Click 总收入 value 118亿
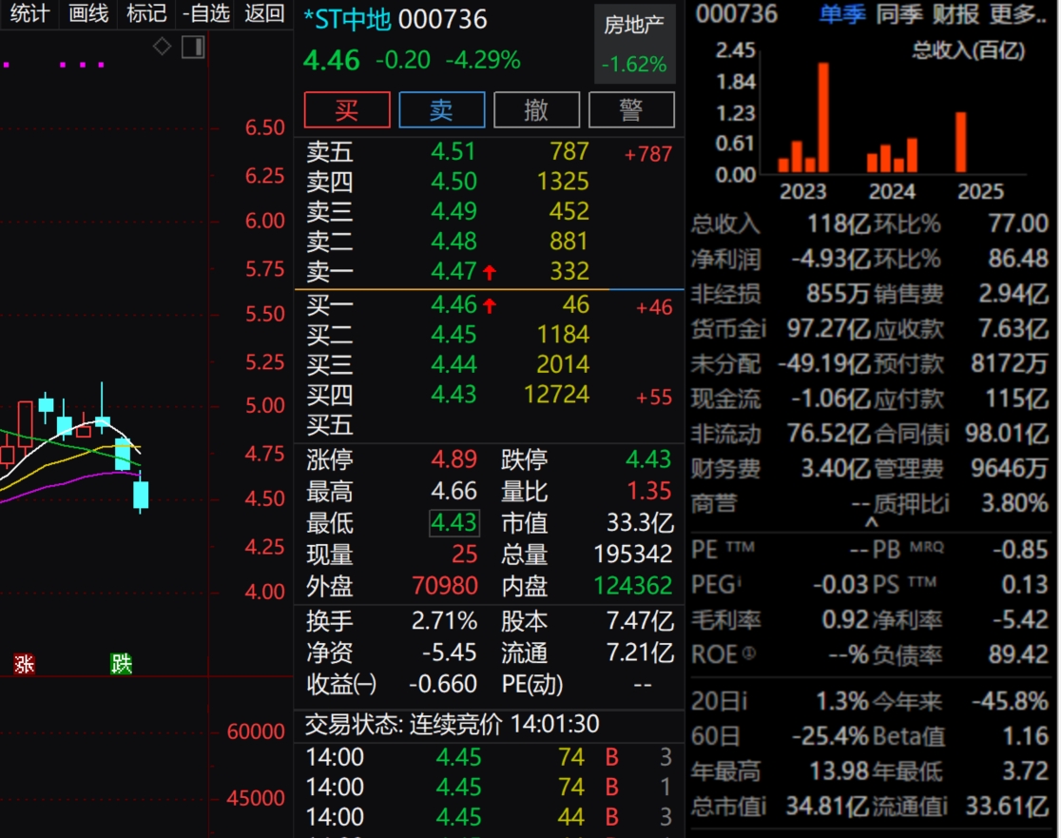1061x838 pixels. point(839,224)
